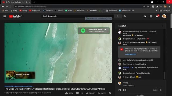Open the media control icon in toolbar
Screen dimensions: 172x96
(x=161, y=6)
